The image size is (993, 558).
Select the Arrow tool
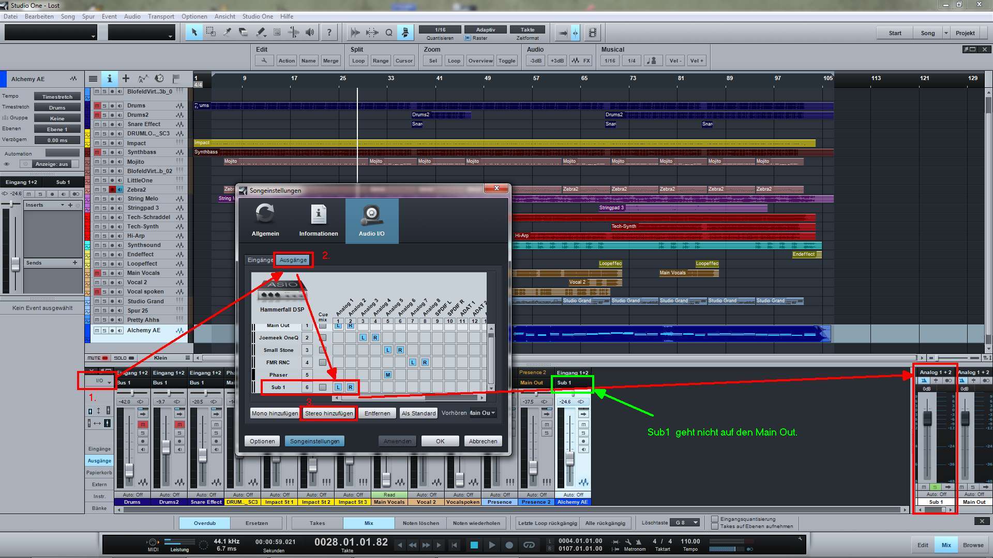click(x=194, y=33)
